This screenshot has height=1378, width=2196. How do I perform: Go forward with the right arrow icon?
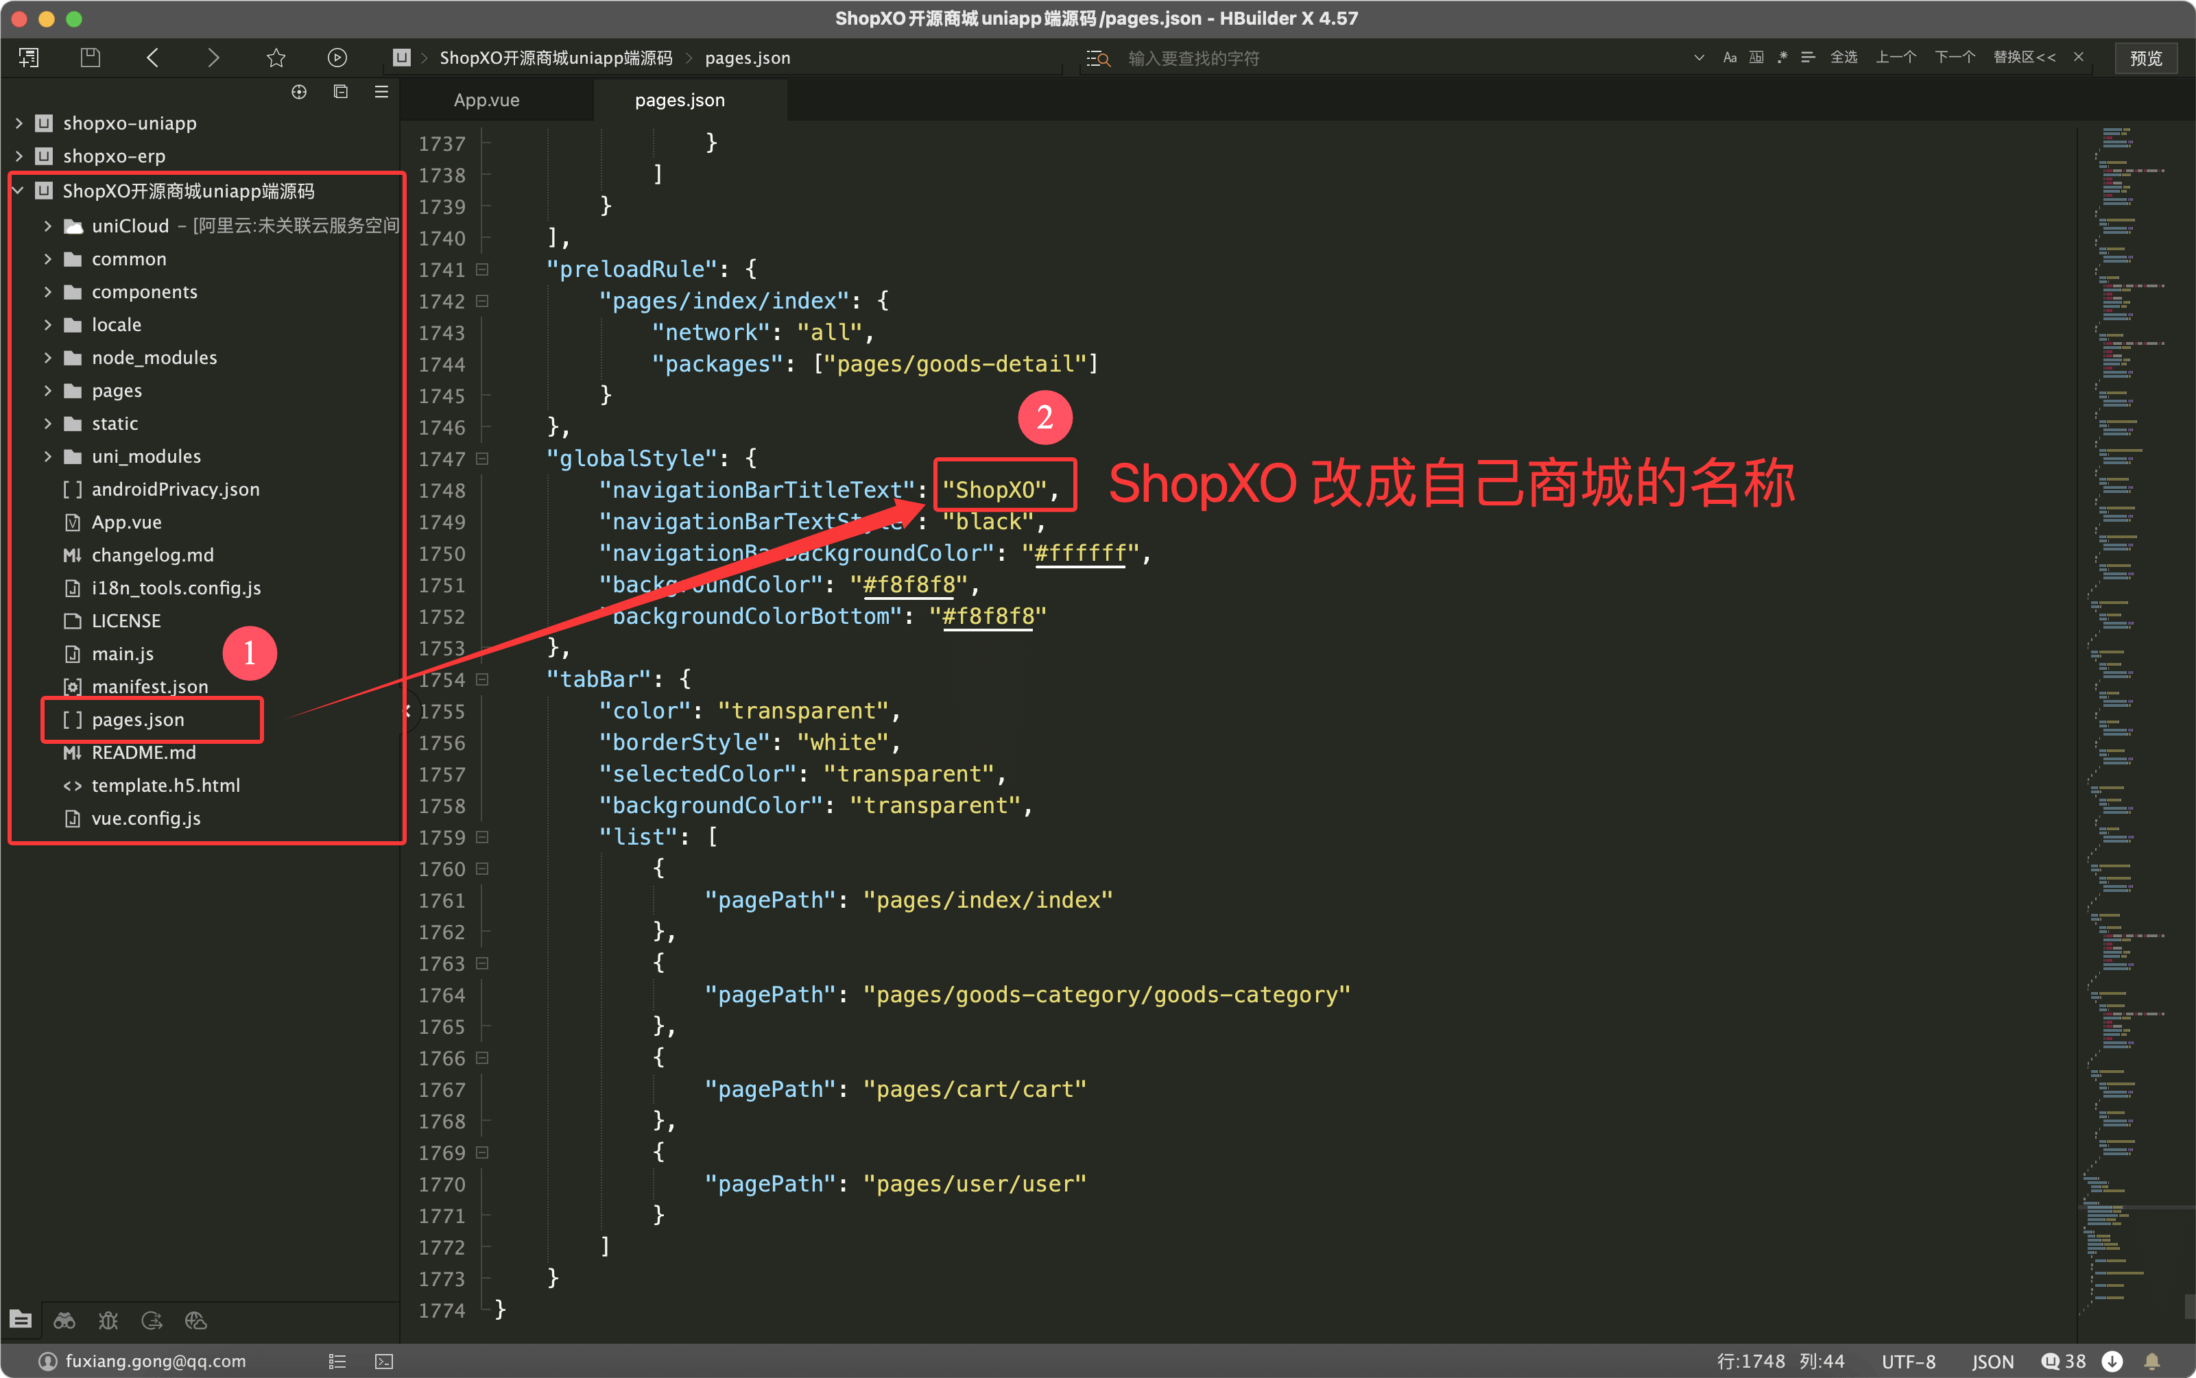click(213, 58)
